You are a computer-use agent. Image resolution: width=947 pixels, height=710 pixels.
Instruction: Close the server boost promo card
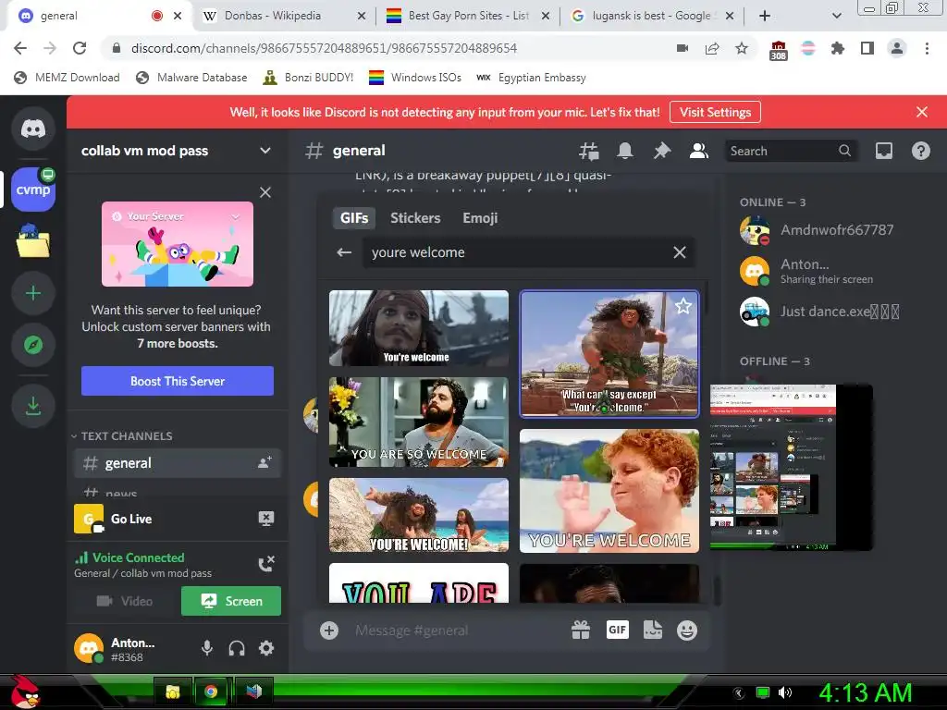[x=265, y=192]
